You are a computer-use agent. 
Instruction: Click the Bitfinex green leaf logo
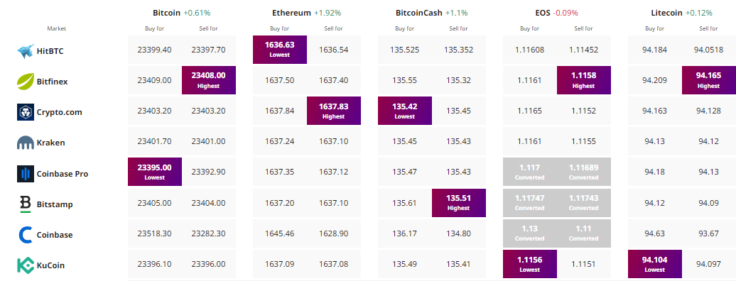[26, 81]
